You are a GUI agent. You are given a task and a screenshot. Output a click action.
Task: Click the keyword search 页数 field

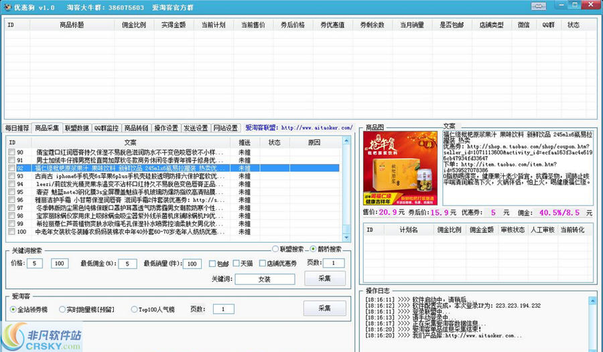[x=334, y=263]
